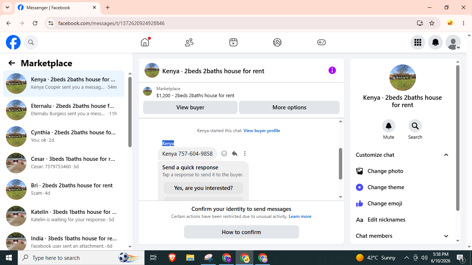Click the browser address bar URL
Viewport: 472px width, 265px height.
click(x=111, y=23)
